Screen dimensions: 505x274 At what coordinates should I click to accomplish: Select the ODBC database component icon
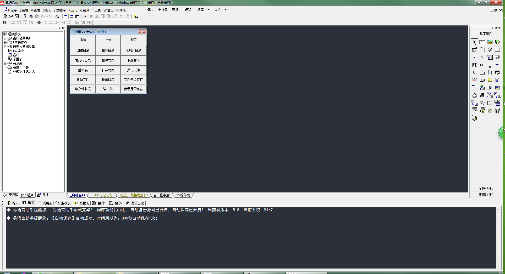497,110
